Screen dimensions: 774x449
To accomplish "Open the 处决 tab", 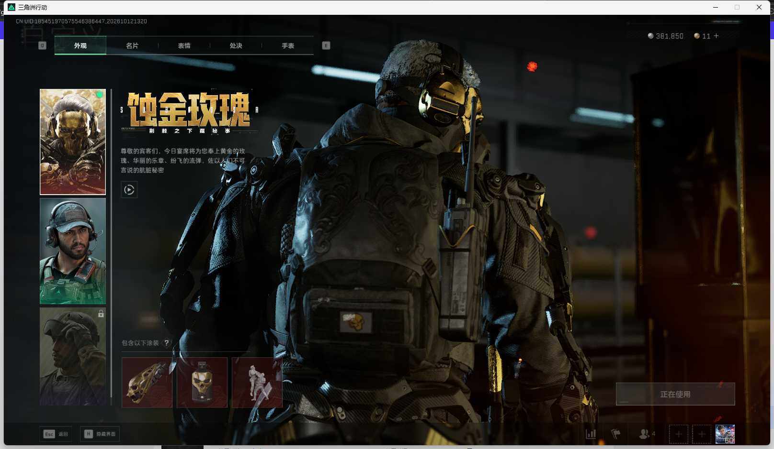I will (236, 45).
